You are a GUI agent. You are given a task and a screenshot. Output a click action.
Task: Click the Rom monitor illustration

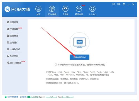[x=79, y=43]
